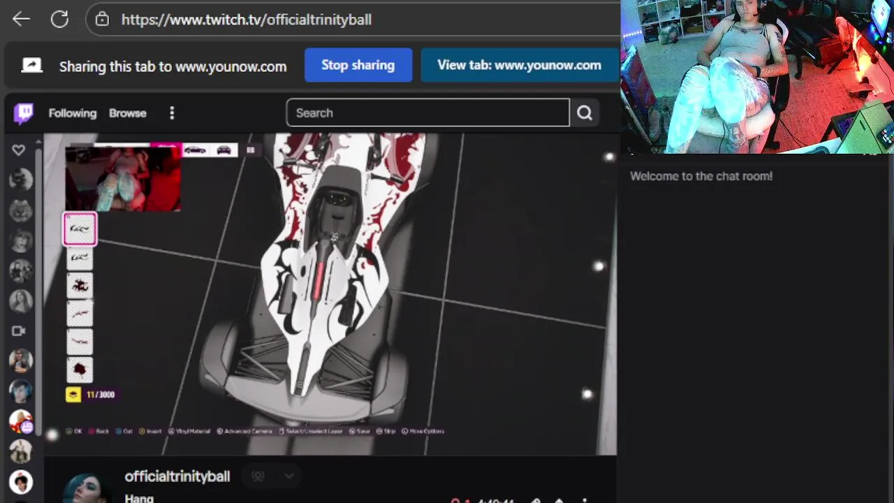Click the 11/3000 layer counter
The height and width of the screenshot is (503, 894).
click(101, 395)
